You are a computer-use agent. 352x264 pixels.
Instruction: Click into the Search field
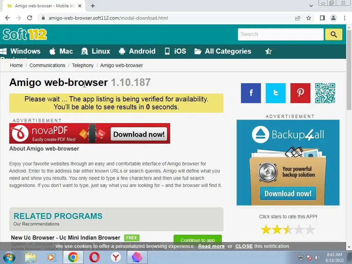(280, 34)
